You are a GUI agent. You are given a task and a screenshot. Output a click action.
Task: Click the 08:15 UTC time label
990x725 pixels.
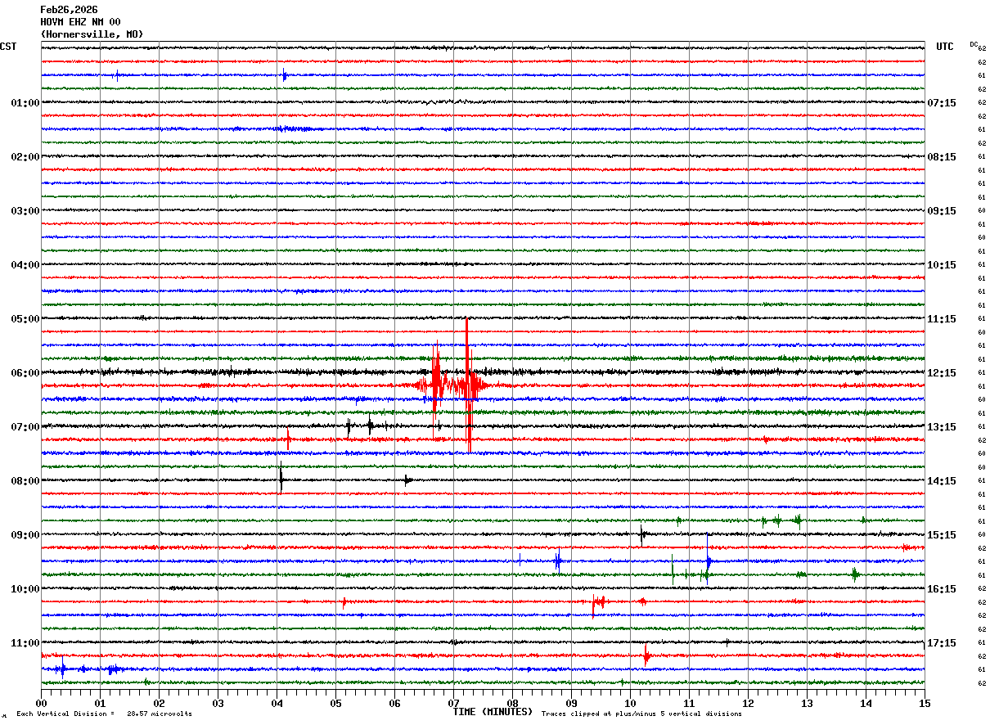coord(941,157)
